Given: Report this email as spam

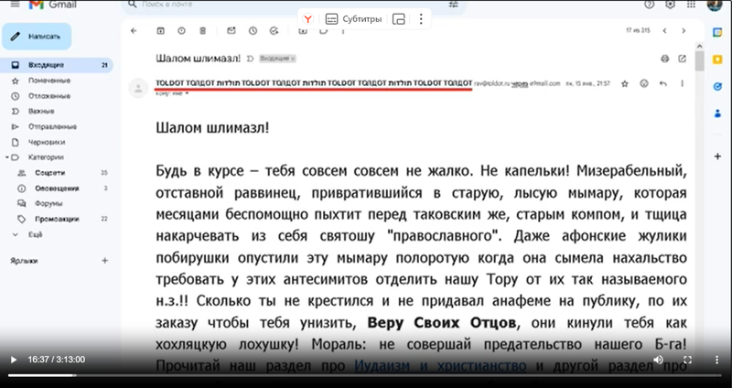Looking at the screenshot, I should click(181, 31).
